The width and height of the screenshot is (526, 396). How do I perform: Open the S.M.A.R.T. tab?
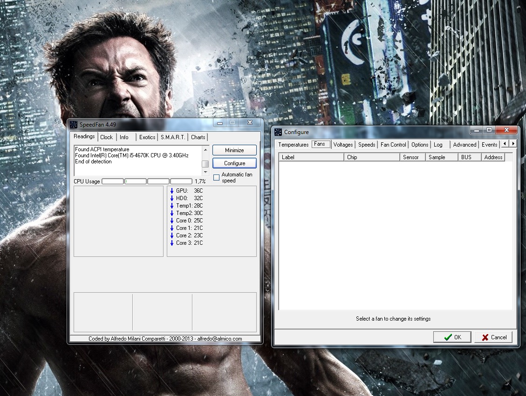coord(173,137)
